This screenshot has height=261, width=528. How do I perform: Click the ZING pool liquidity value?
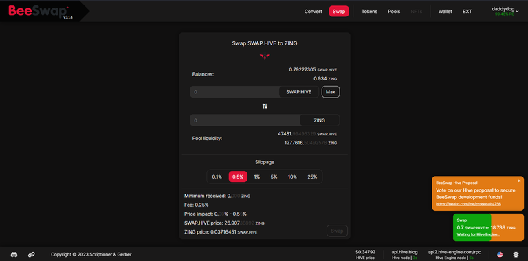311,143
